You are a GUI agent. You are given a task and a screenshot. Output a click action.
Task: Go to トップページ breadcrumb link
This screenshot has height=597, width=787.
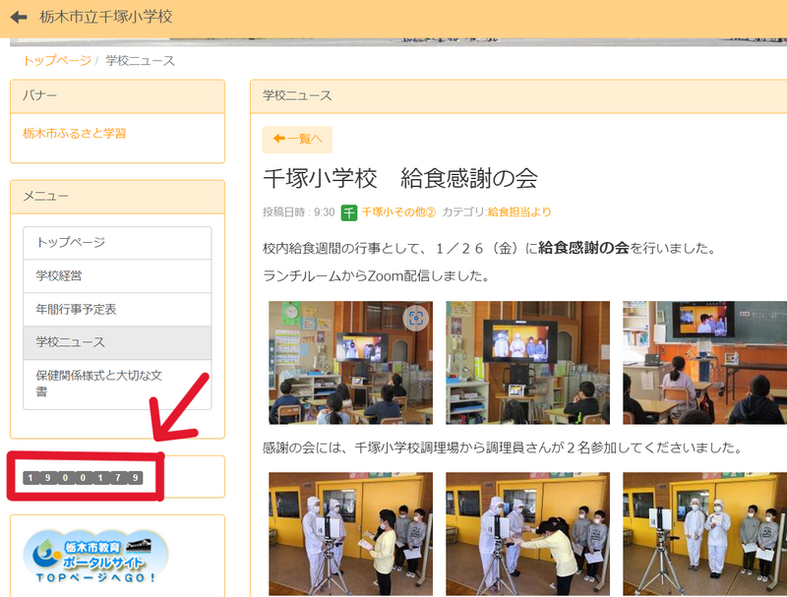(56, 61)
